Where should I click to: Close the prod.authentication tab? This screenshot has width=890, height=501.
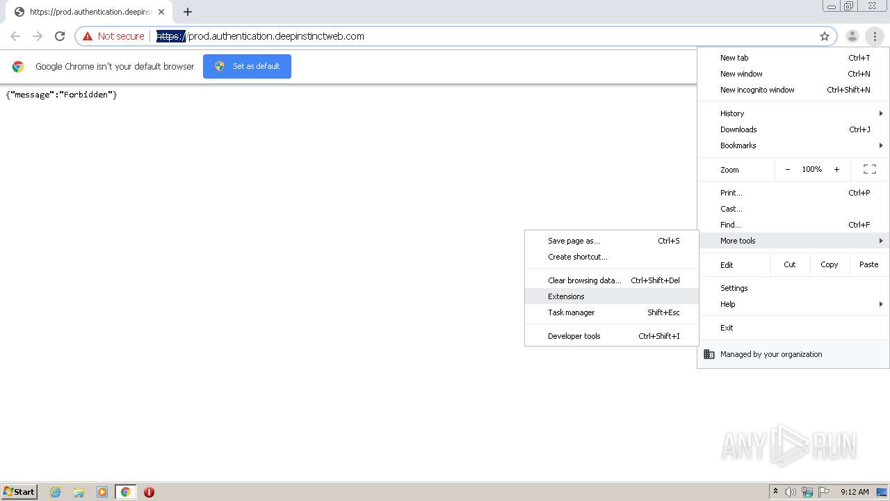tap(161, 12)
